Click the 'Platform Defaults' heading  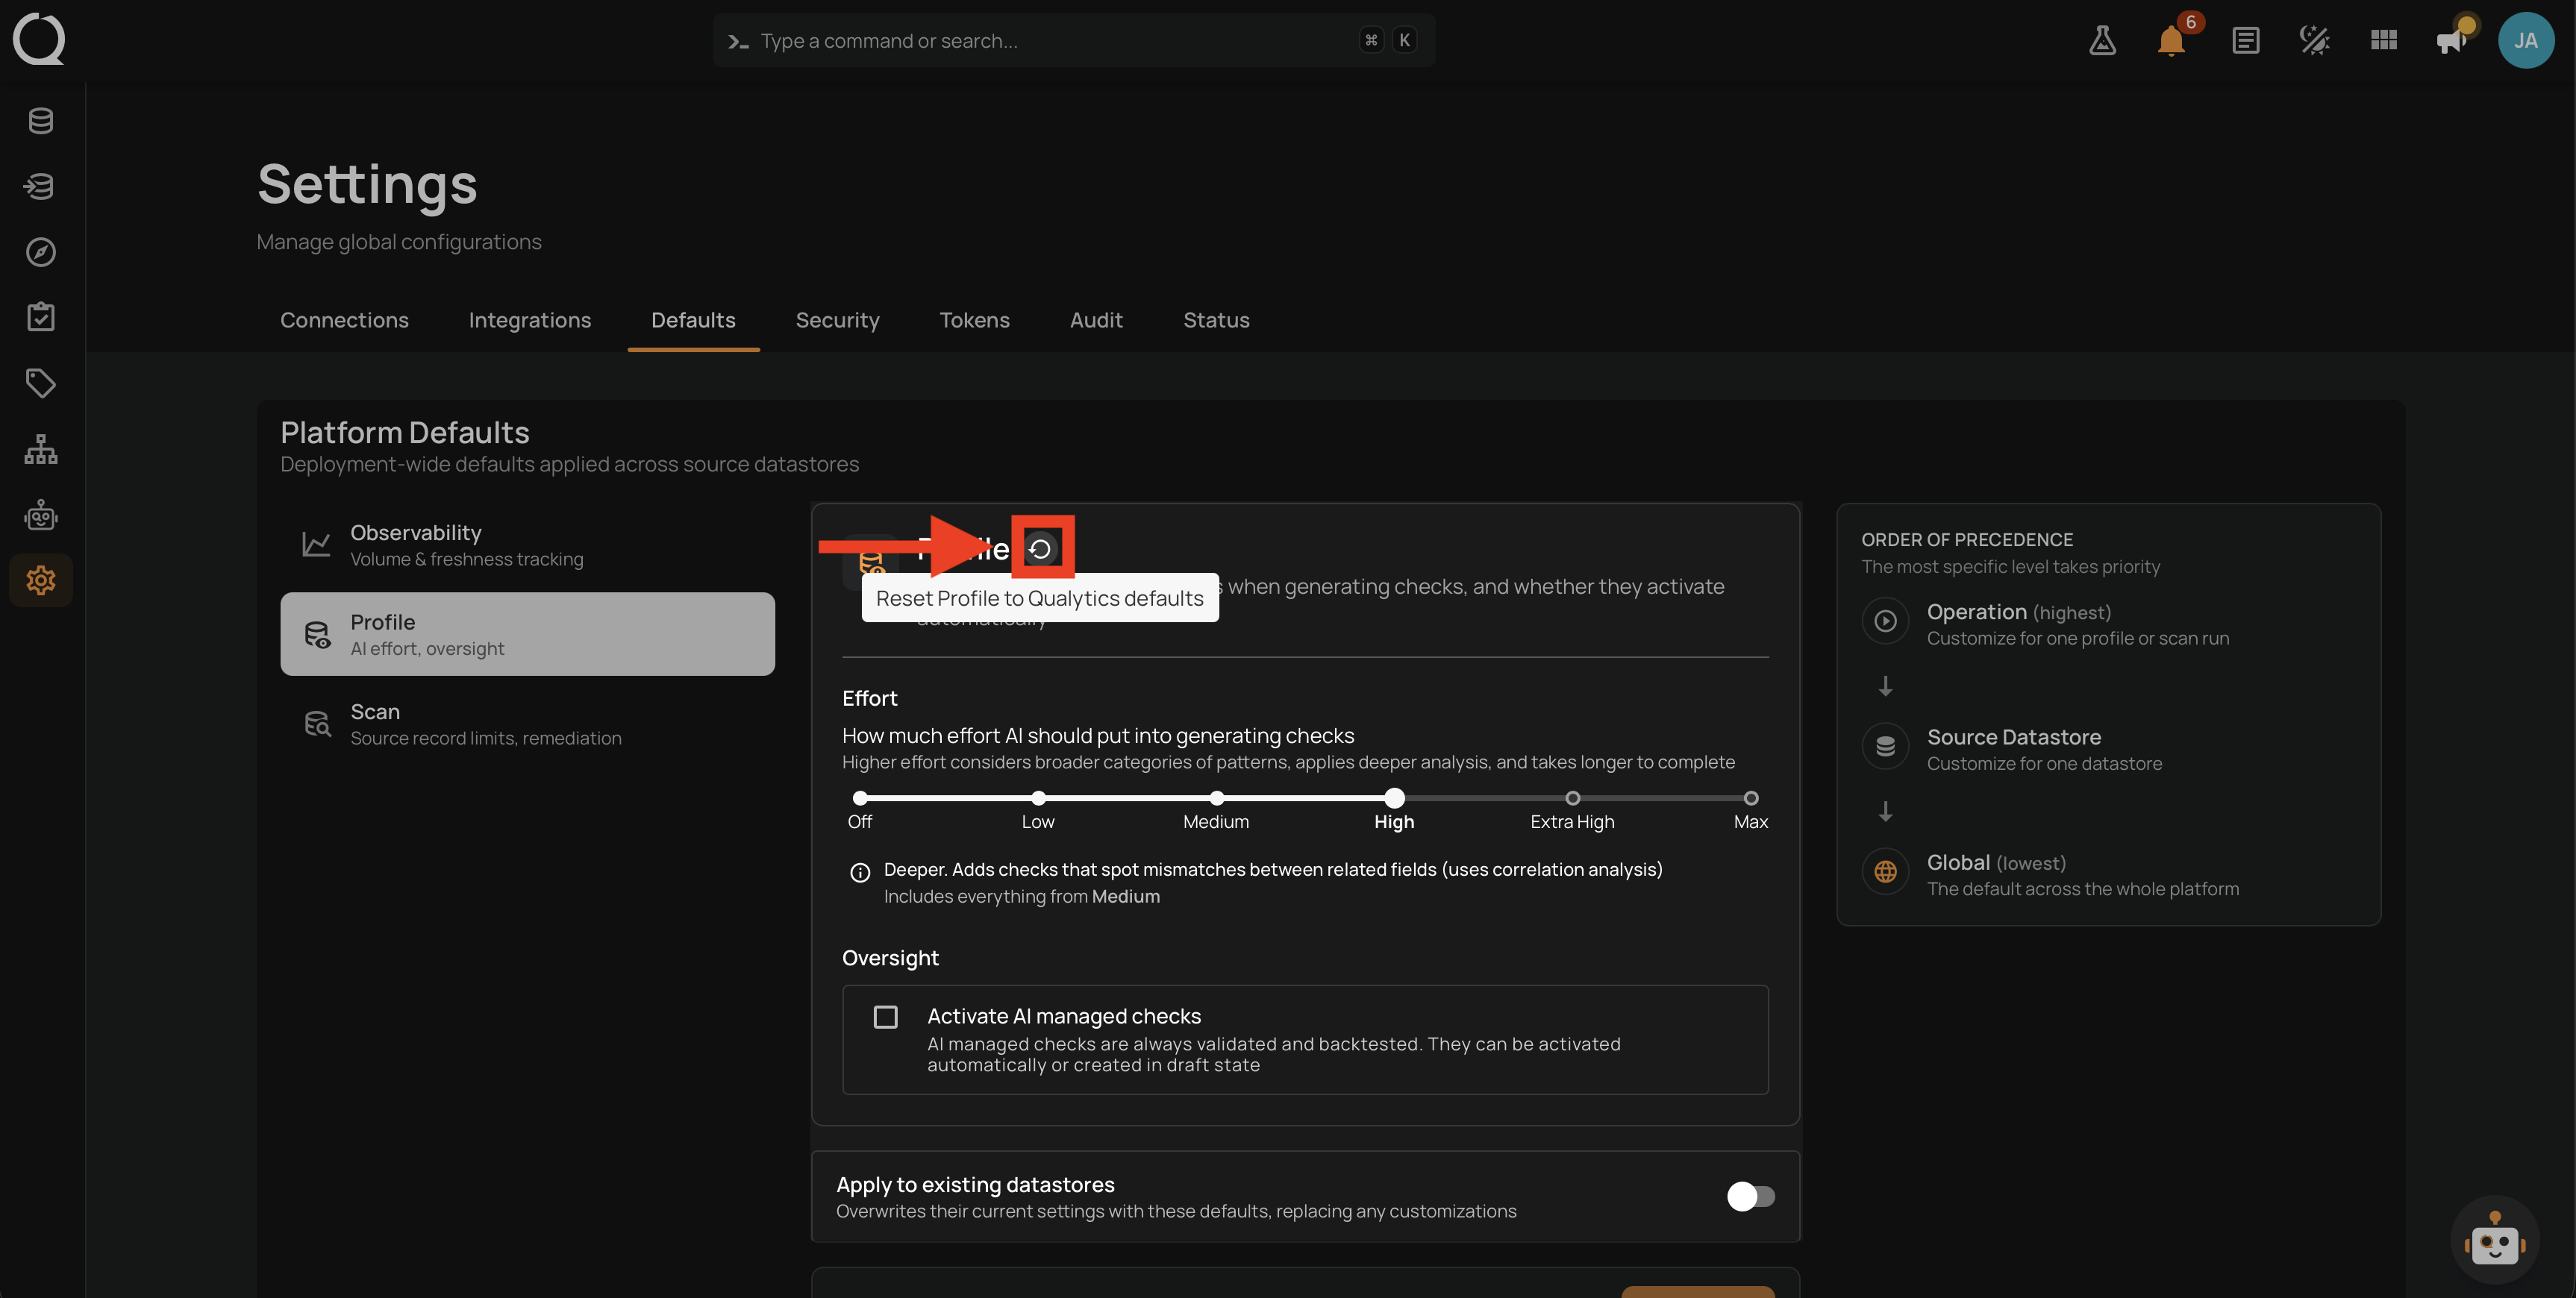point(404,432)
